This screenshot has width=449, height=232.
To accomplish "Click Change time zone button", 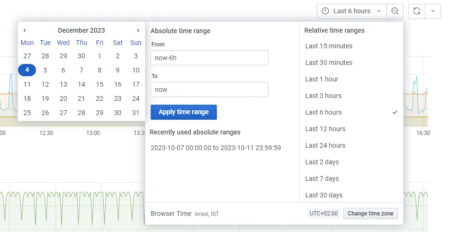I will pyautogui.click(x=370, y=214).
